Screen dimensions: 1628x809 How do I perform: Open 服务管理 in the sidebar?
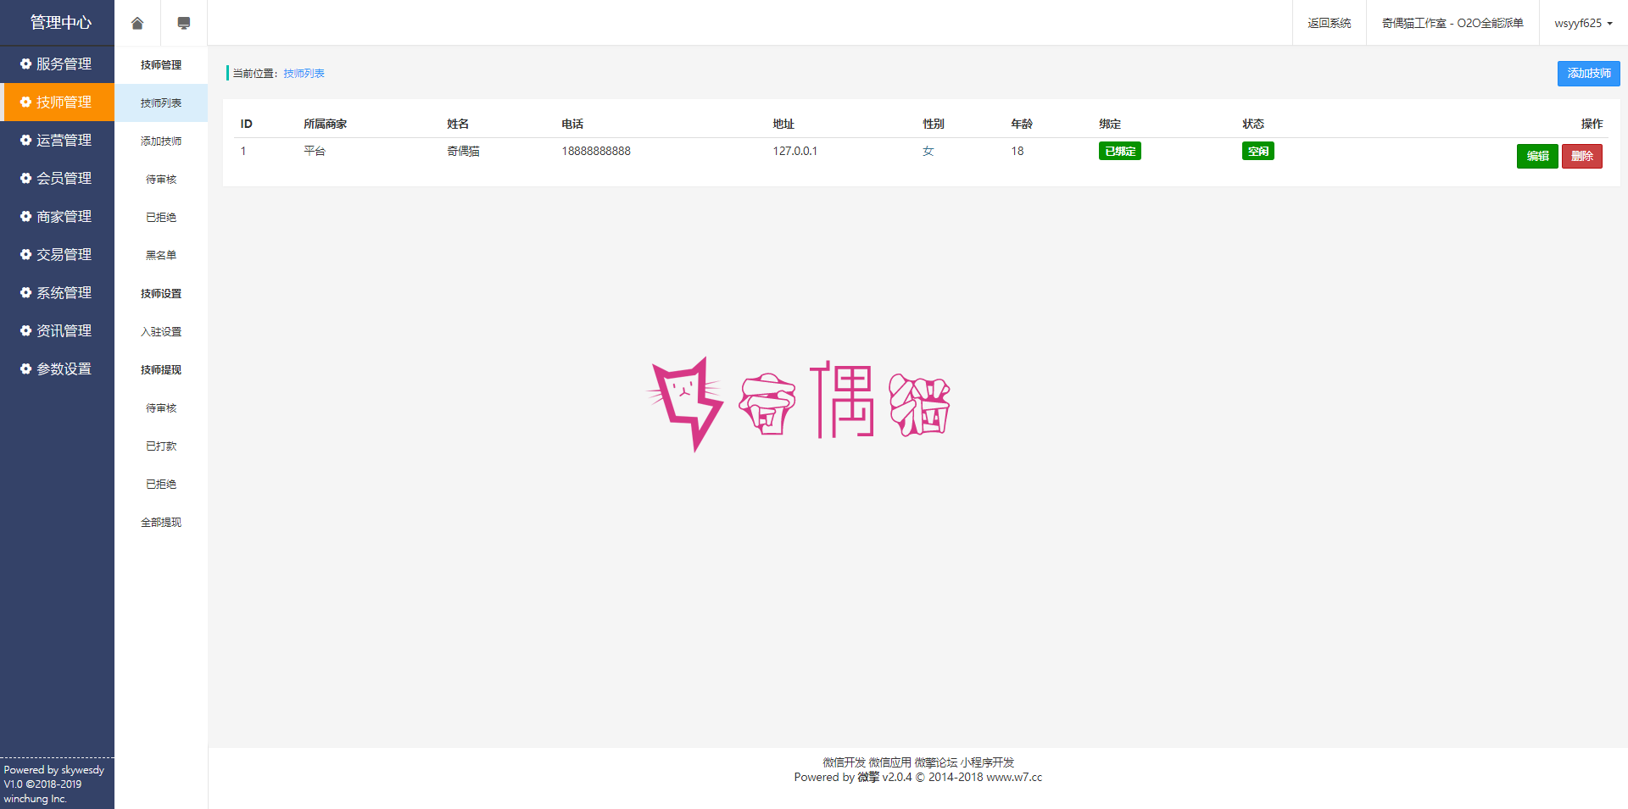pos(57,64)
